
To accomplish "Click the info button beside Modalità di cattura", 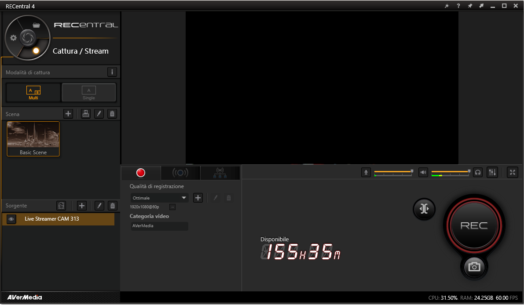I will tap(112, 72).
